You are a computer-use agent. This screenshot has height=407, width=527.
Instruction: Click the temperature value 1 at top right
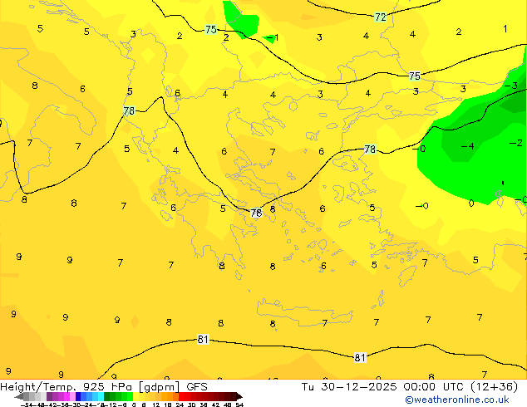coord(505,29)
